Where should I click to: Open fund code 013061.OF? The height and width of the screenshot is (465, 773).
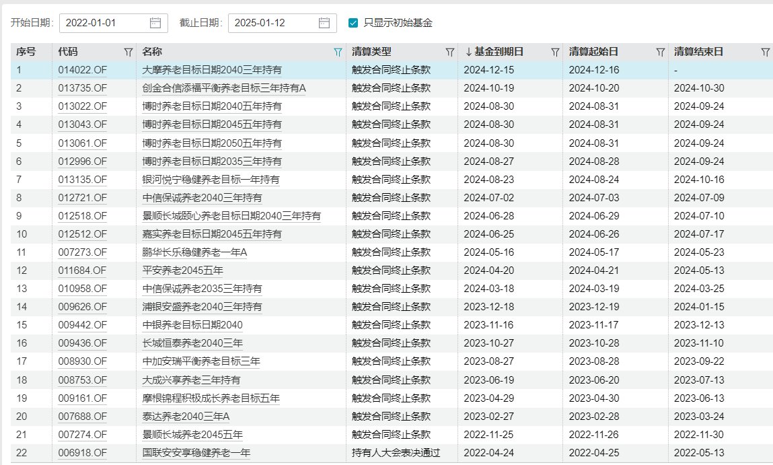pos(82,143)
